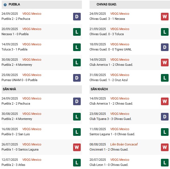Select the PUEBLA section header

(42, 5)
